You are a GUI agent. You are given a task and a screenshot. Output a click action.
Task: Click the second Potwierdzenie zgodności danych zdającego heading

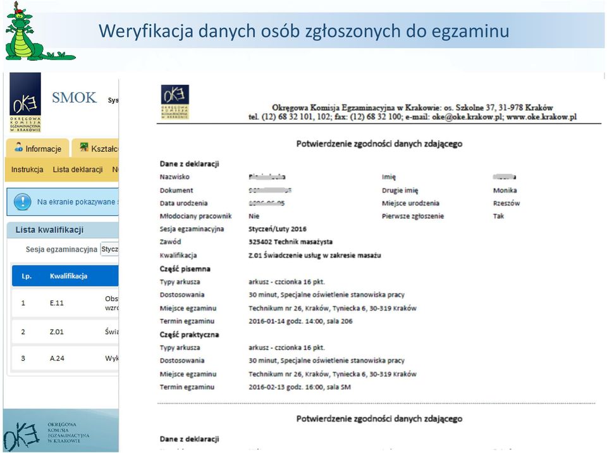(x=379, y=419)
